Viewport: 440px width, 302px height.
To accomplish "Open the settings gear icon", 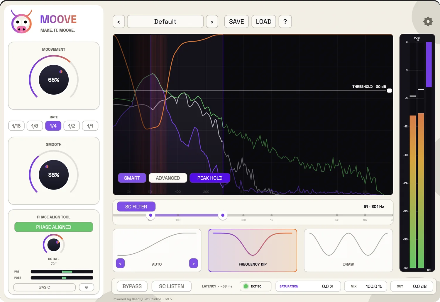I will click(x=428, y=21).
